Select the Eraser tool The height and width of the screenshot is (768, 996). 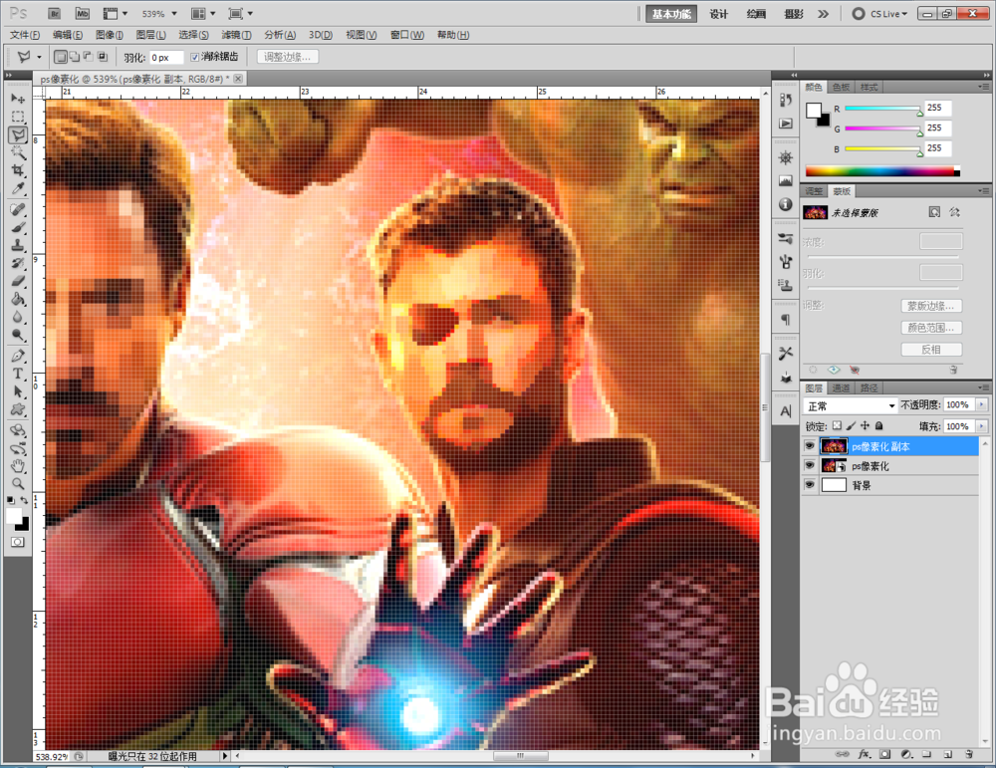point(18,281)
